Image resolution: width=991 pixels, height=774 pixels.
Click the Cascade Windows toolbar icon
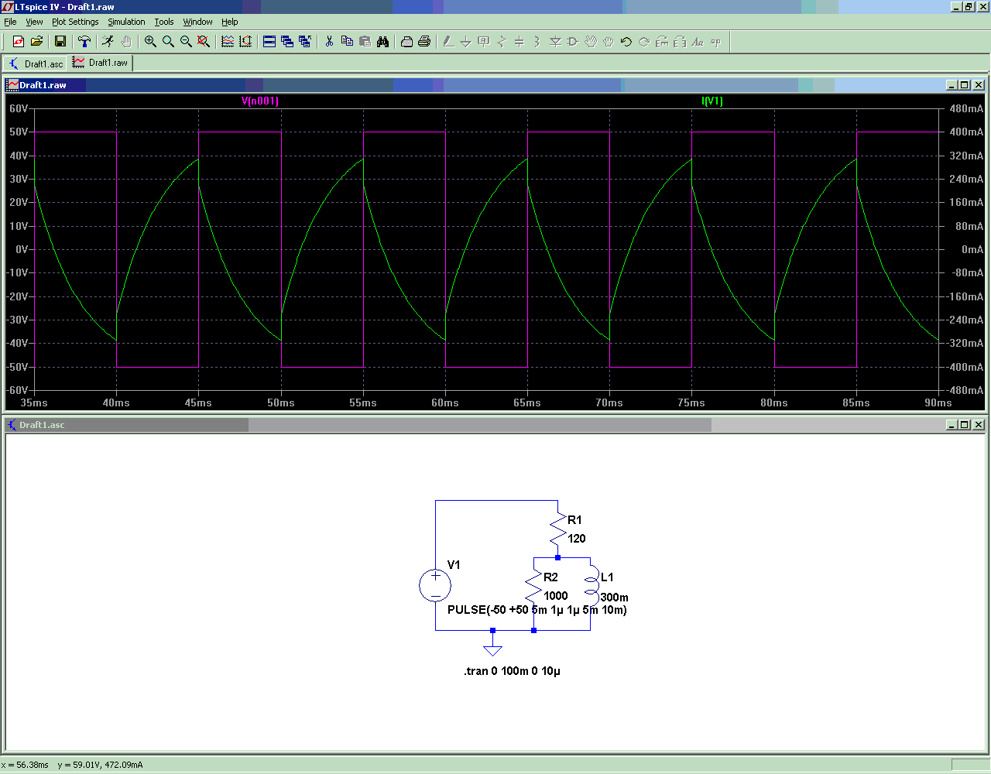coord(287,42)
